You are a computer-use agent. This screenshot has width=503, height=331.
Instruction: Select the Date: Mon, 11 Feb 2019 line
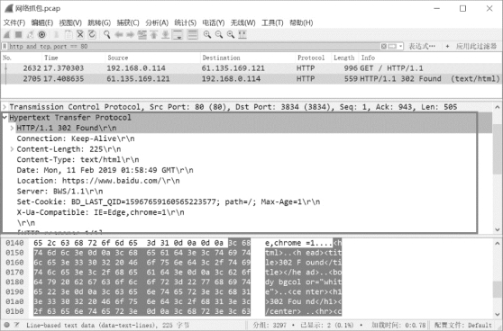click(105, 170)
